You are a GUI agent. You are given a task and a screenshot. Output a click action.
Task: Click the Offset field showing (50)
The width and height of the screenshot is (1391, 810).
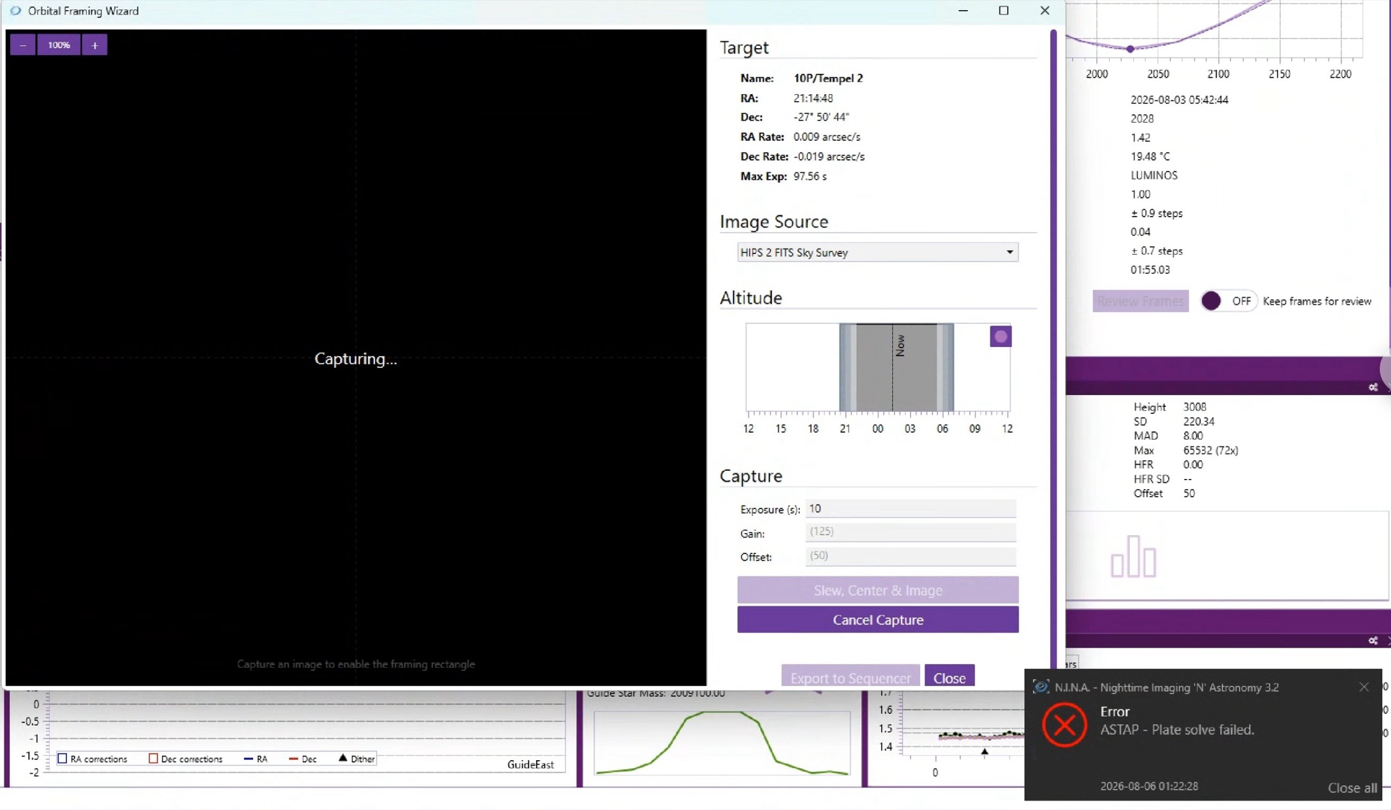point(910,556)
